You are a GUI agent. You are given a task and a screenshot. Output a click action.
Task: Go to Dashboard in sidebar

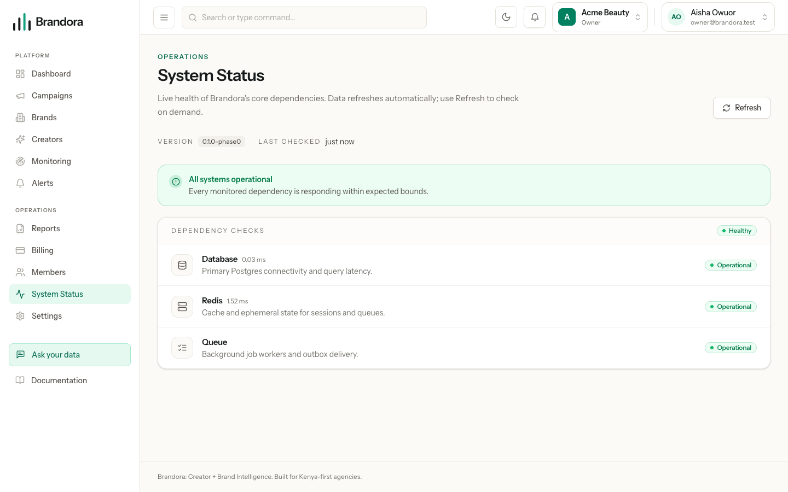[x=69, y=74]
